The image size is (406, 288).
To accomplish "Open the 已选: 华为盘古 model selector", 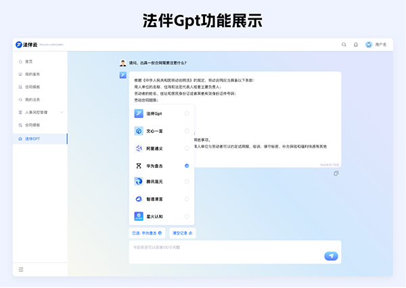I will (147, 232).
